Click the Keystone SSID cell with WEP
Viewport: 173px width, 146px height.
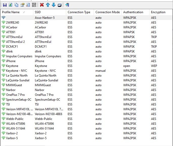(x=41, y=66)
